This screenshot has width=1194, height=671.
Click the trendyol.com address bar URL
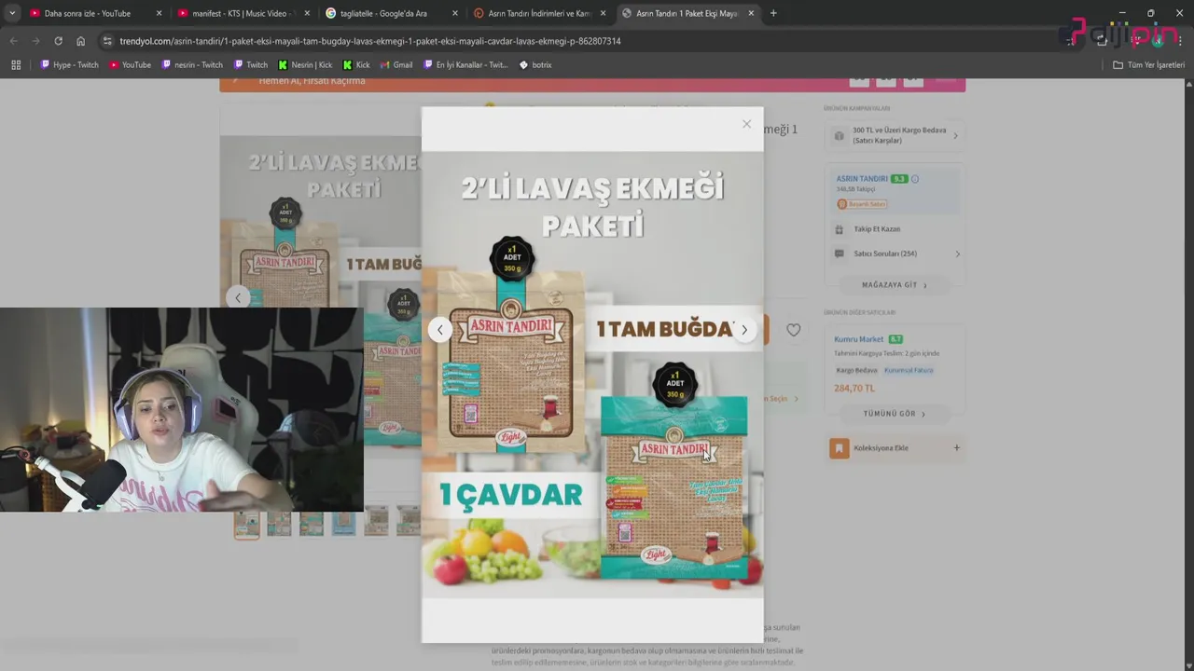click(x=369, y=41)
